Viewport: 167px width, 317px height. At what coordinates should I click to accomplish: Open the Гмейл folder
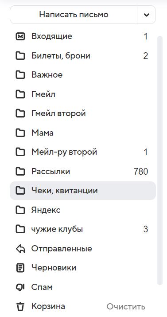click(x=83, y=94)
